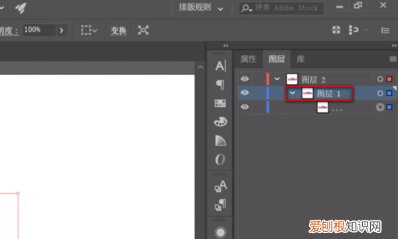This screenshot has width=398, height=239.
Task: Open the Color palette panel icon
Action: (220, 121)
